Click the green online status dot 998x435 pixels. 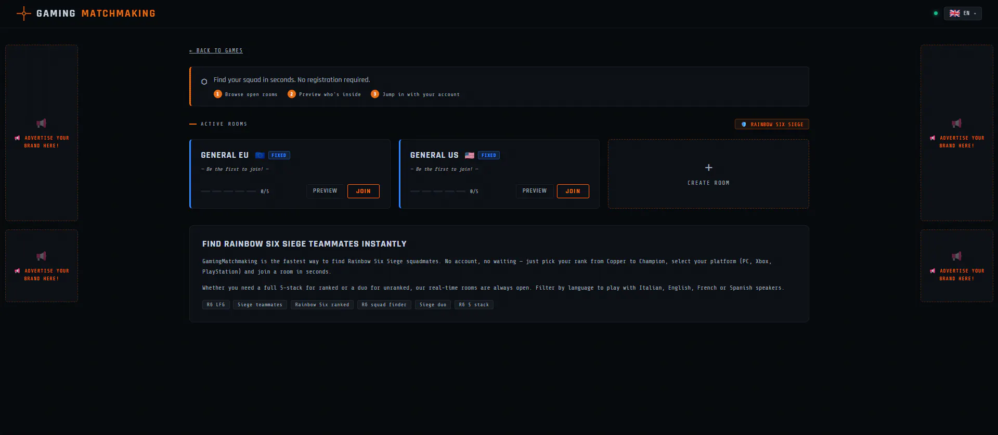936,13
